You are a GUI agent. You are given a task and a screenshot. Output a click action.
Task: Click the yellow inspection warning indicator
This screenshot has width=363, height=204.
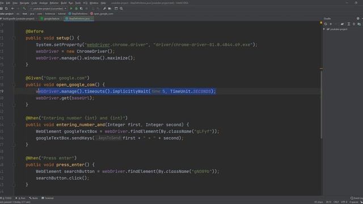[x=321, y=23]
